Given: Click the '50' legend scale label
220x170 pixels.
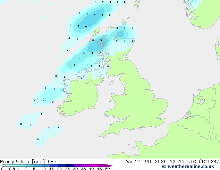Looking at the screenshot, I should 107,169.
